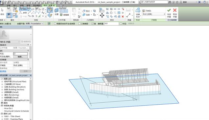Select Structural Column Schedule in browser

[16, 111]
